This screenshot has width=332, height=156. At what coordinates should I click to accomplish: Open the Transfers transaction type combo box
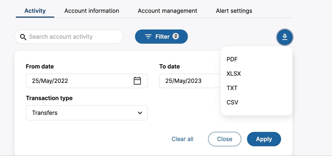(x=83, y=113)
